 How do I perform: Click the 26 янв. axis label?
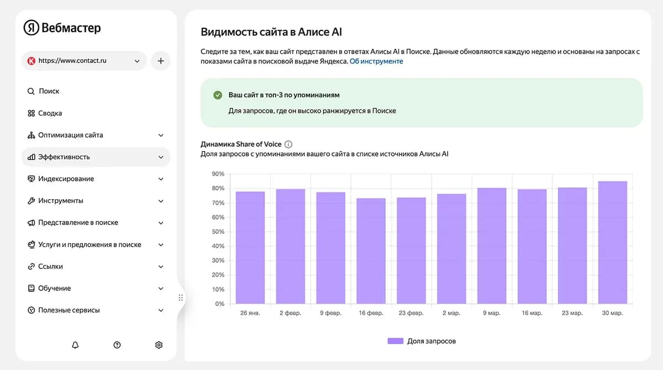pos(250,313)
